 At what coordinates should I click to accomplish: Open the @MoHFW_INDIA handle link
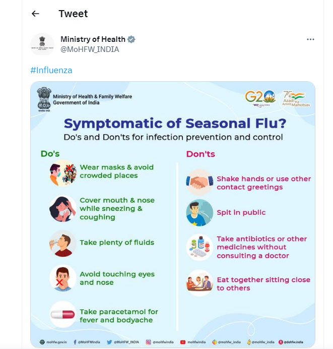(90, 49)
